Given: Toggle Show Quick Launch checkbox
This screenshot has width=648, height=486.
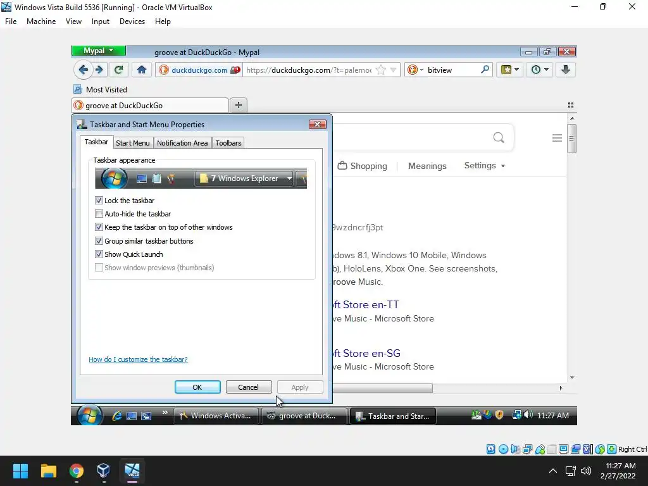Looking at the screenshot, I should click(99, 254).
